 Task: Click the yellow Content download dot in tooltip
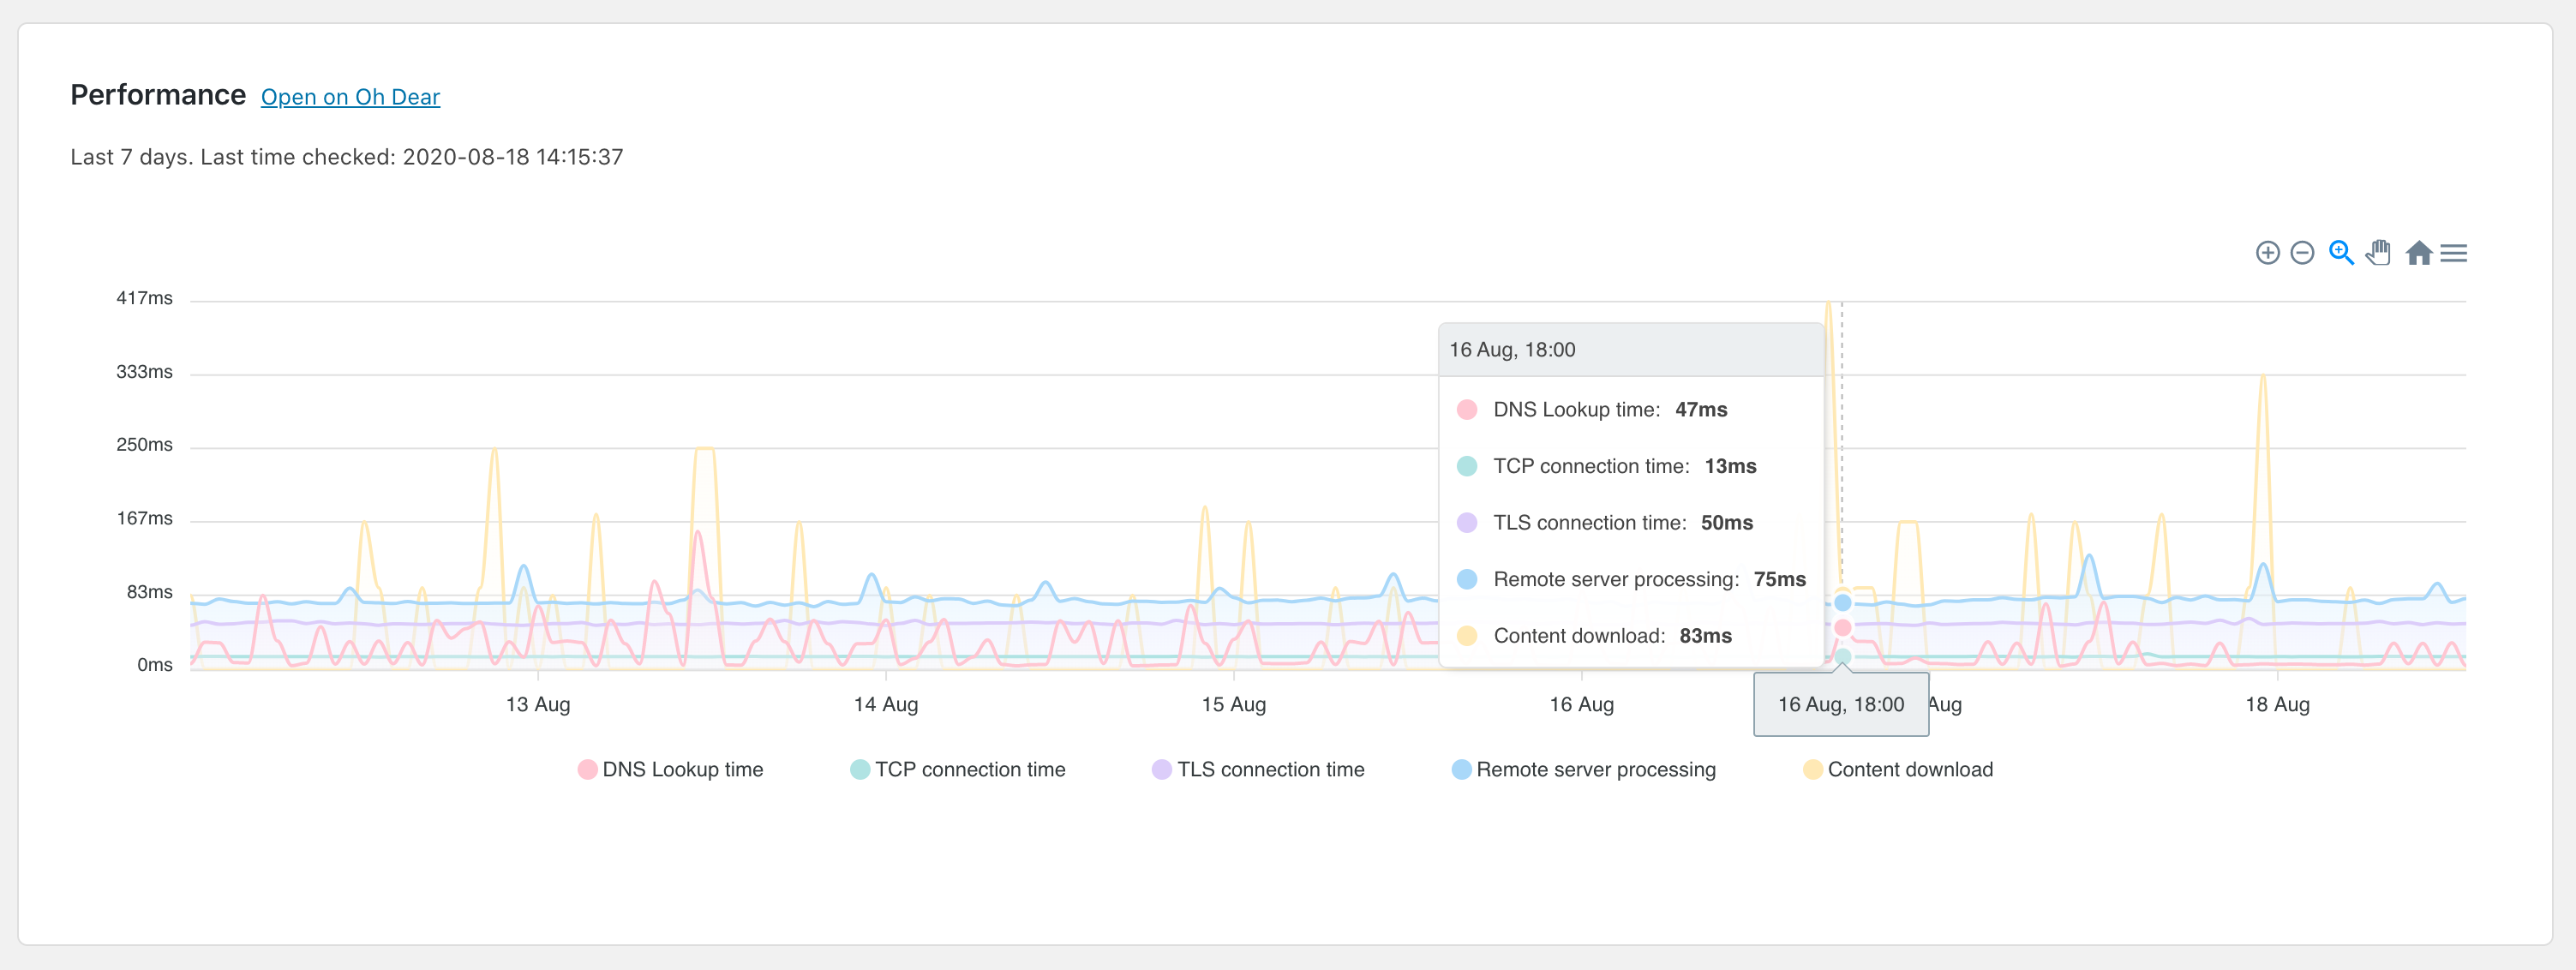(x=1467, y=634)
